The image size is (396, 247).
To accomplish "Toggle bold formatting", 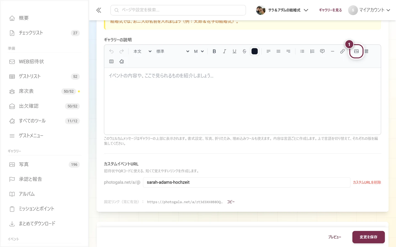I will point(214,51).
